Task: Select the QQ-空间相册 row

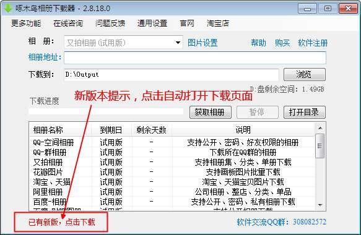Action: pos(172,142)
